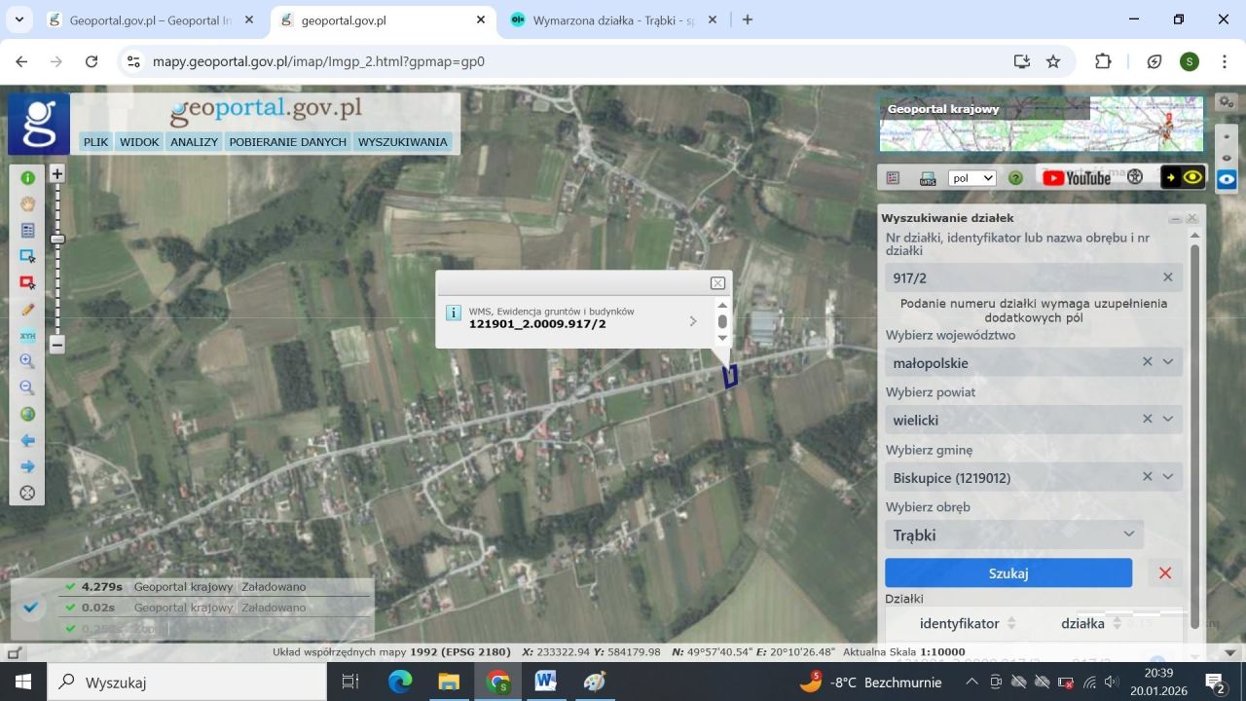Pick the blue rectangle selection tool

(27, 256)
